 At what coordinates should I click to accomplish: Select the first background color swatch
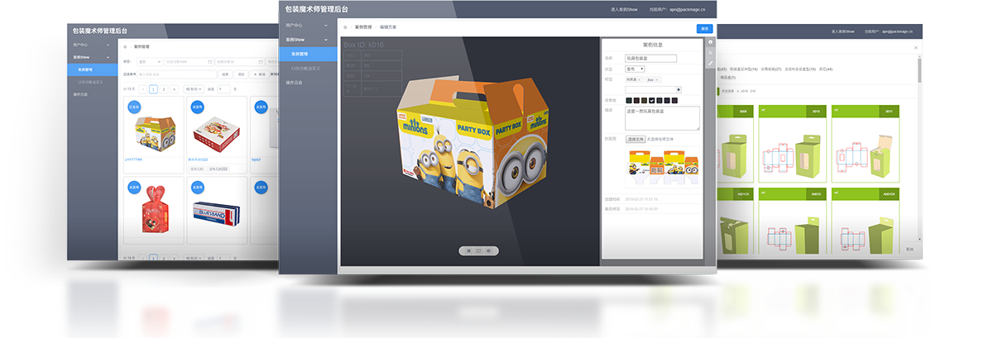tap(629, 100)
